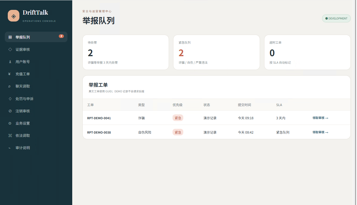Click the DEVELOPMENT environment badge
357x205 pixels.
tap(336, 19)
